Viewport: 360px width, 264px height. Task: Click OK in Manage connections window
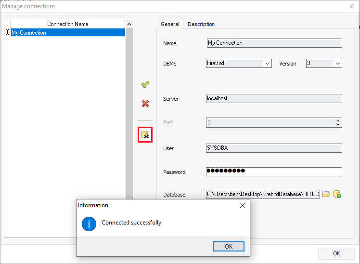click(336, 253)
